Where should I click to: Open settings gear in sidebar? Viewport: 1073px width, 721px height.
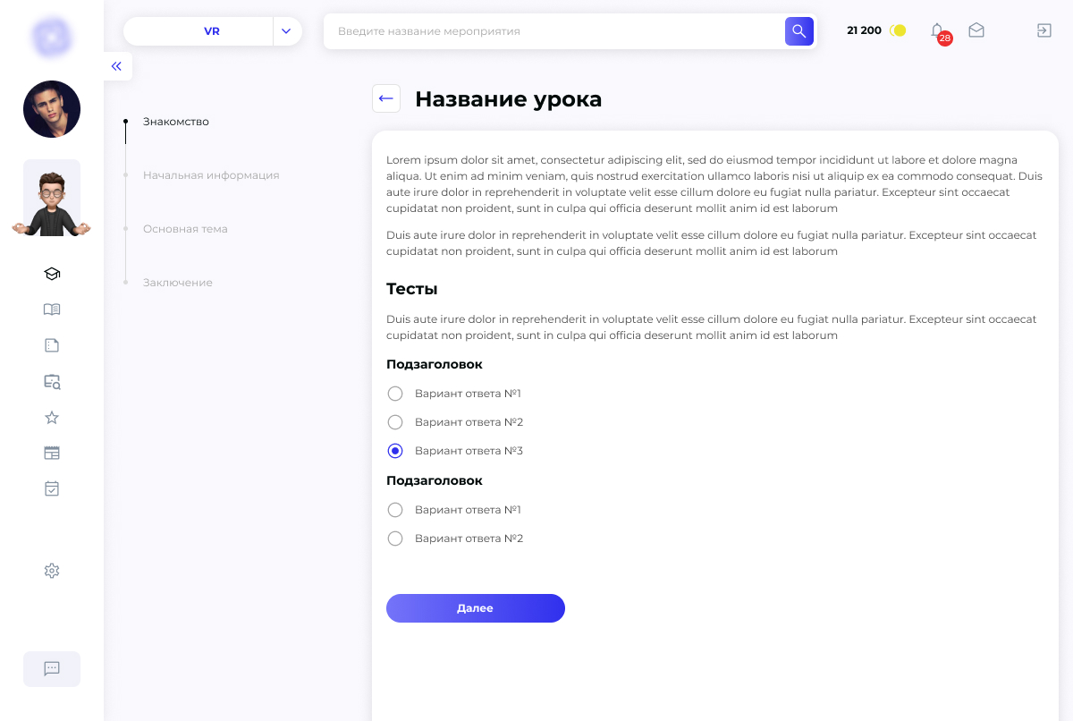(x=52, y=571)
